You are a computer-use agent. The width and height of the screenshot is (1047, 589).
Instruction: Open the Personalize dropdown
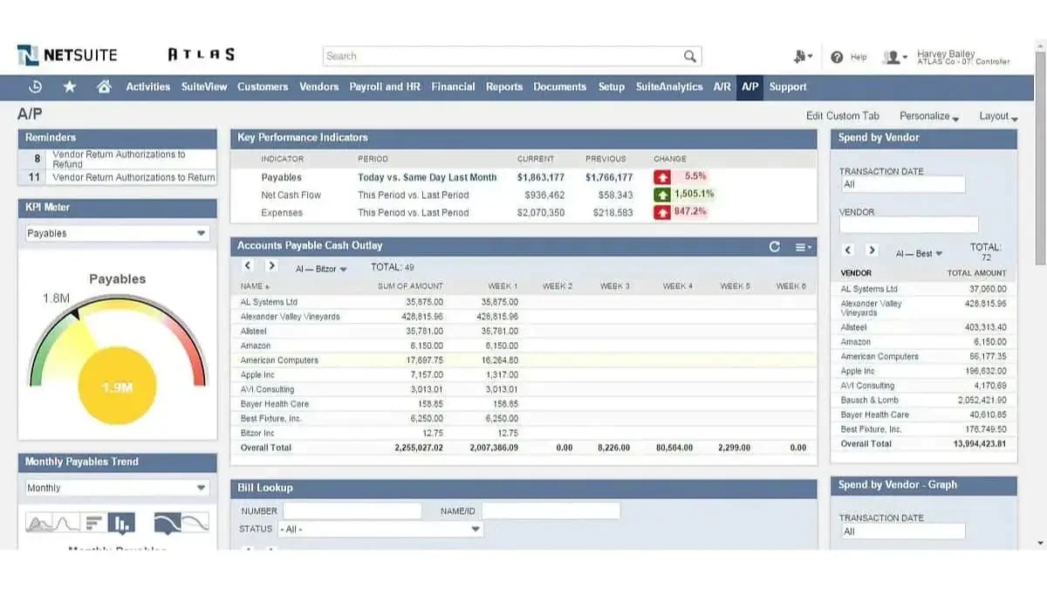(929, 116)
